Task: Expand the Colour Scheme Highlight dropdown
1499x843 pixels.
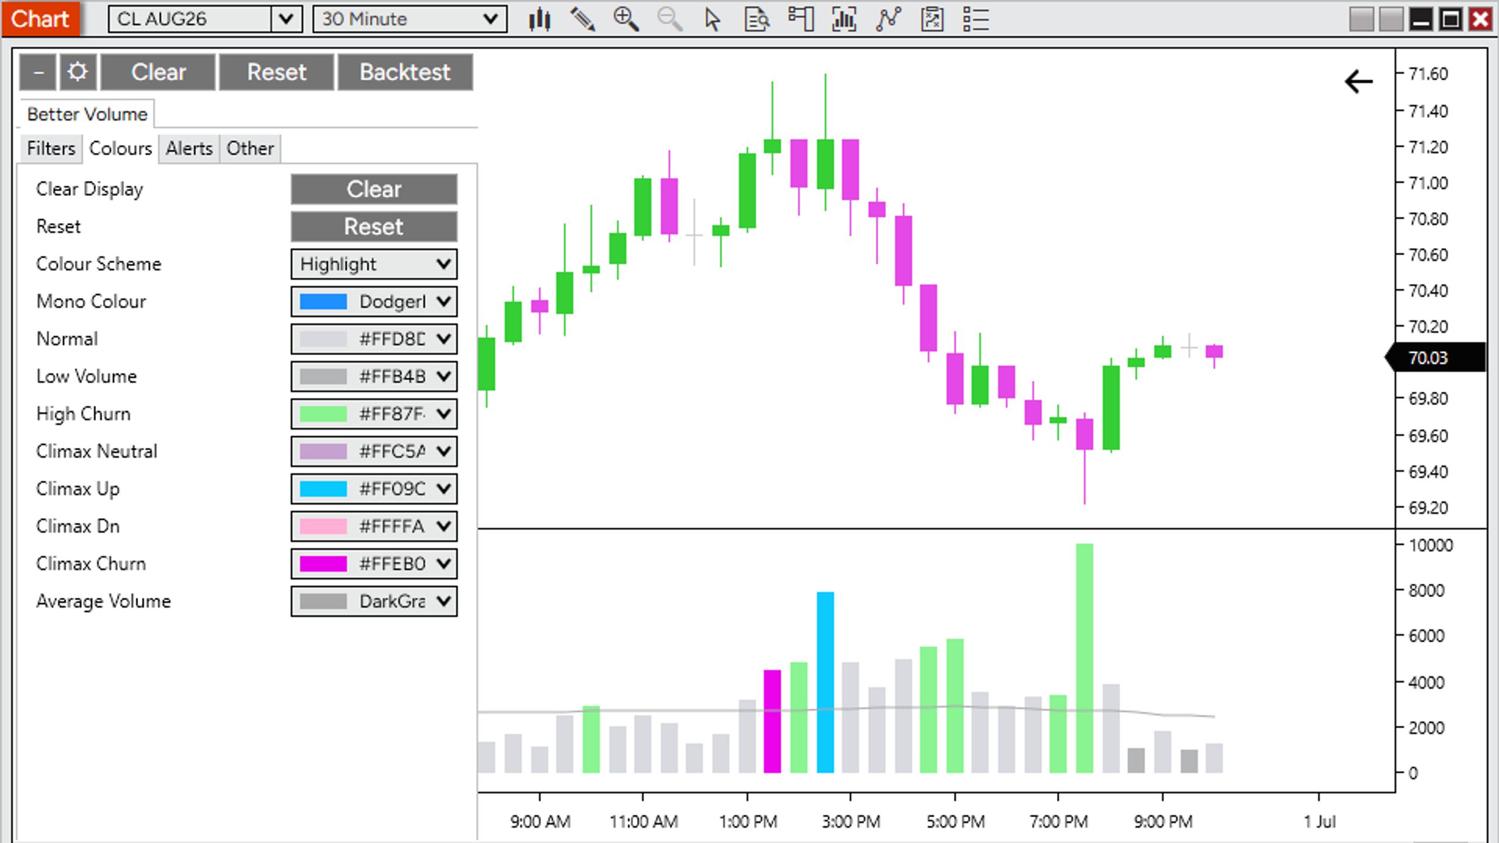Action: click(x=374, y=264)
